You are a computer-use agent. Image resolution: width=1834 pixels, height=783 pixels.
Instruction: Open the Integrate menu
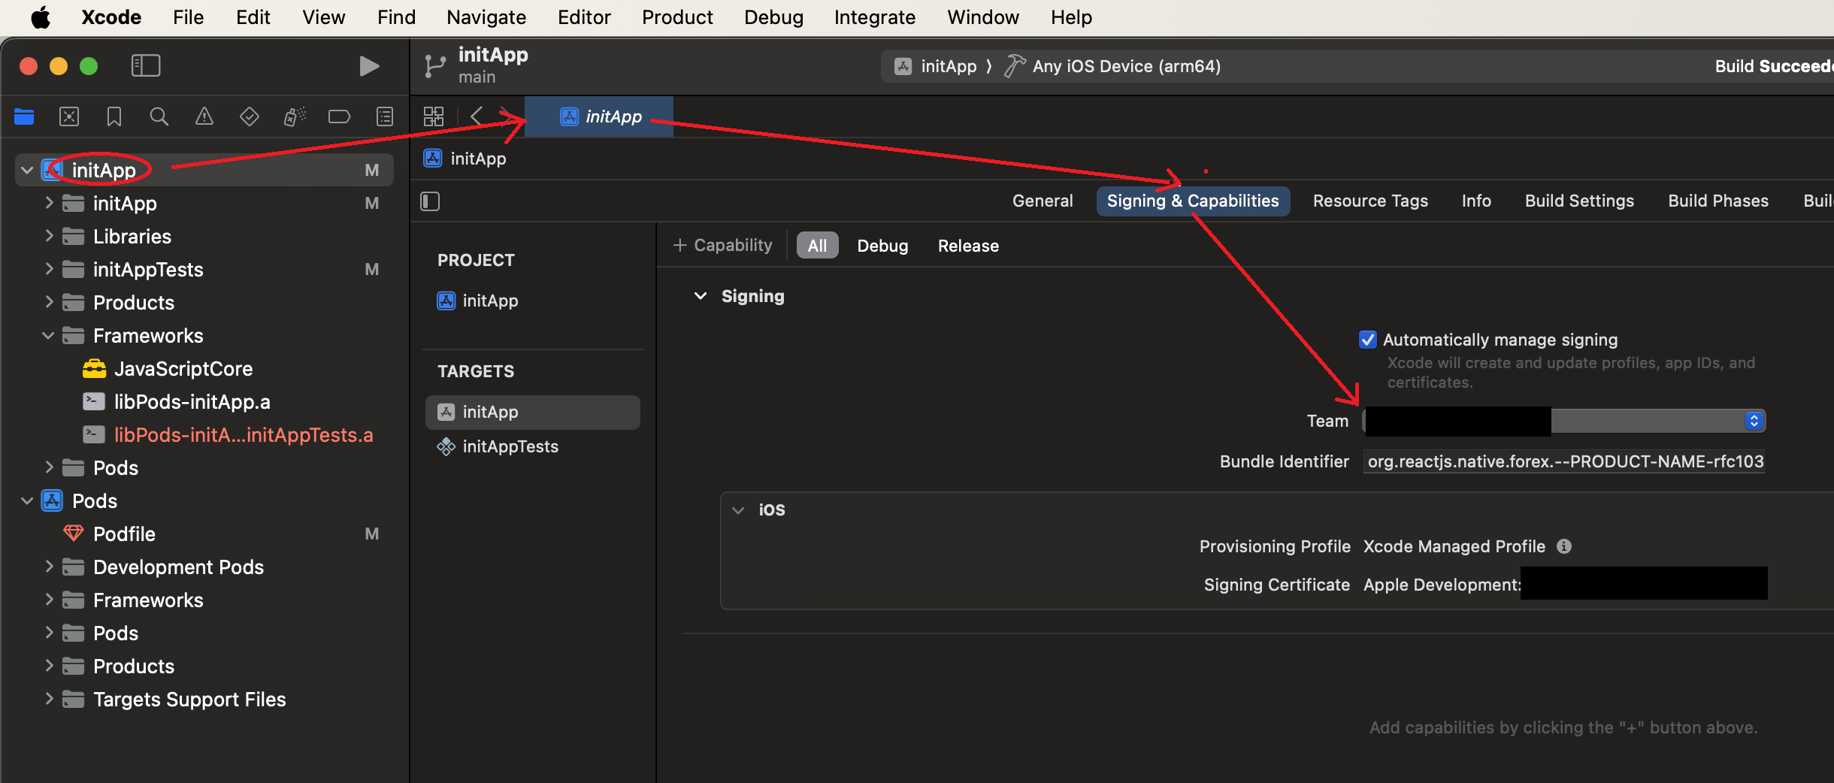[x=875, y=17]
